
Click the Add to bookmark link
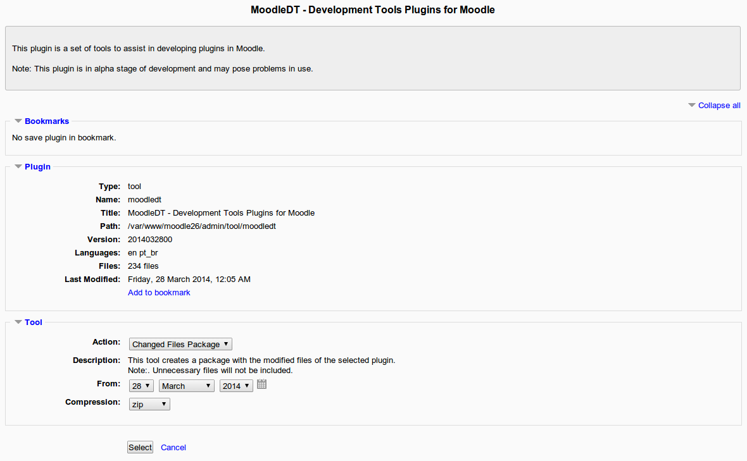click(x=158, y=292)
